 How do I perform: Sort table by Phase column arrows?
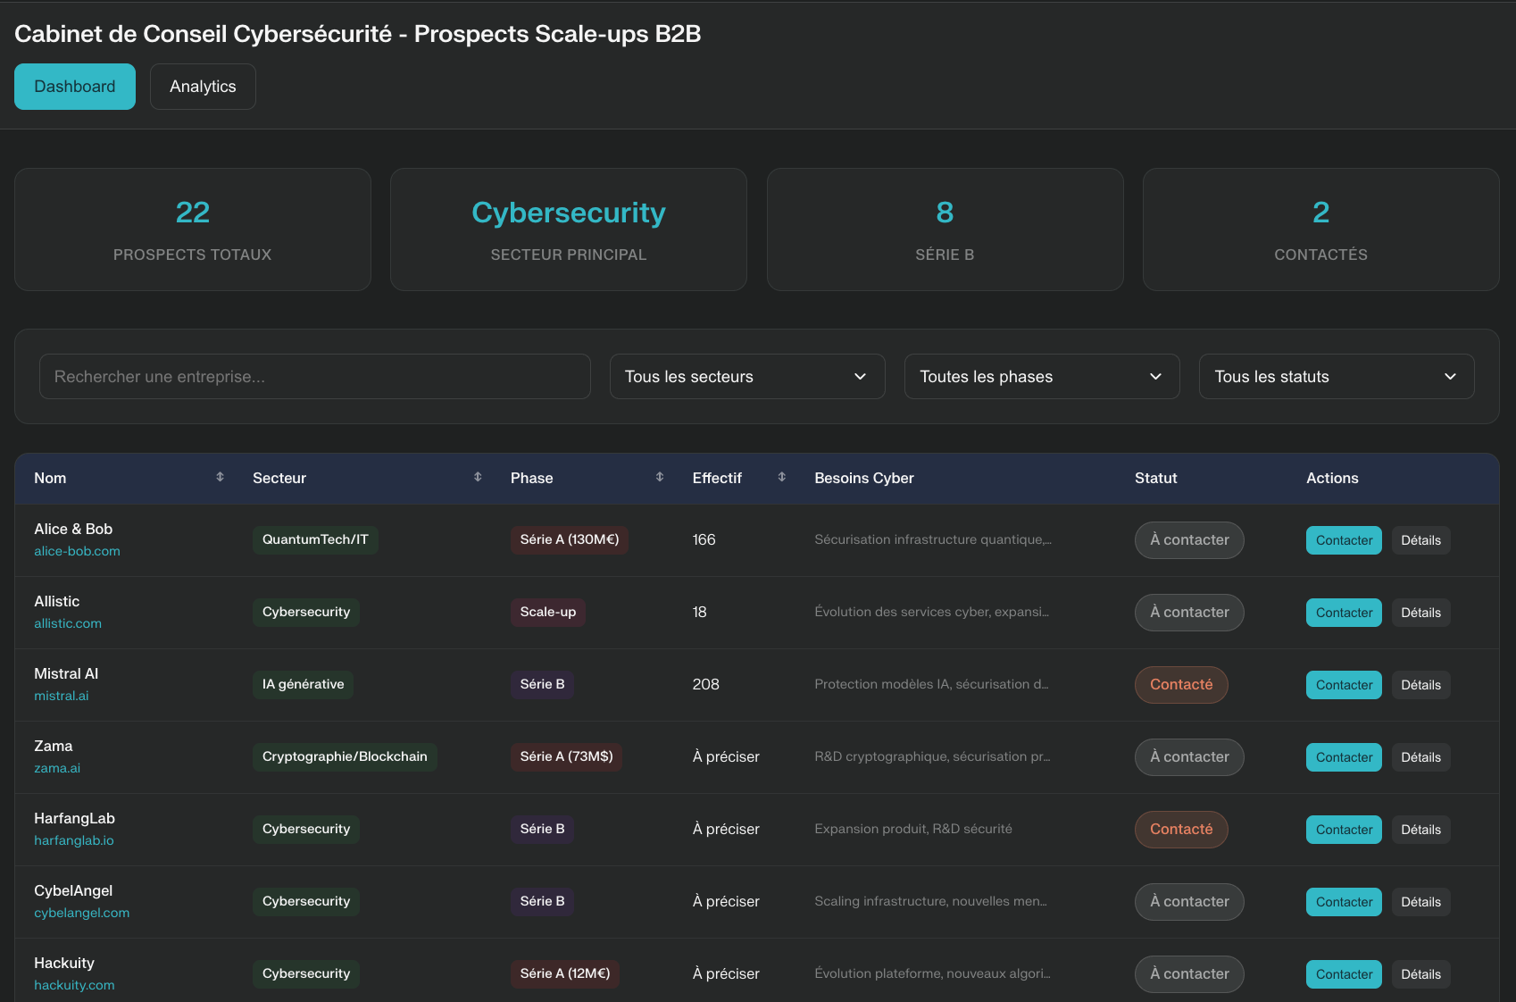point(660,477)
